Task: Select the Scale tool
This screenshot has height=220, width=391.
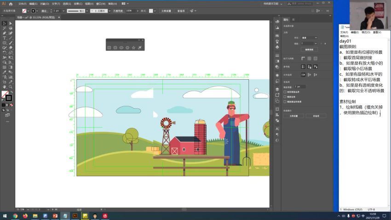Action: 11,52
